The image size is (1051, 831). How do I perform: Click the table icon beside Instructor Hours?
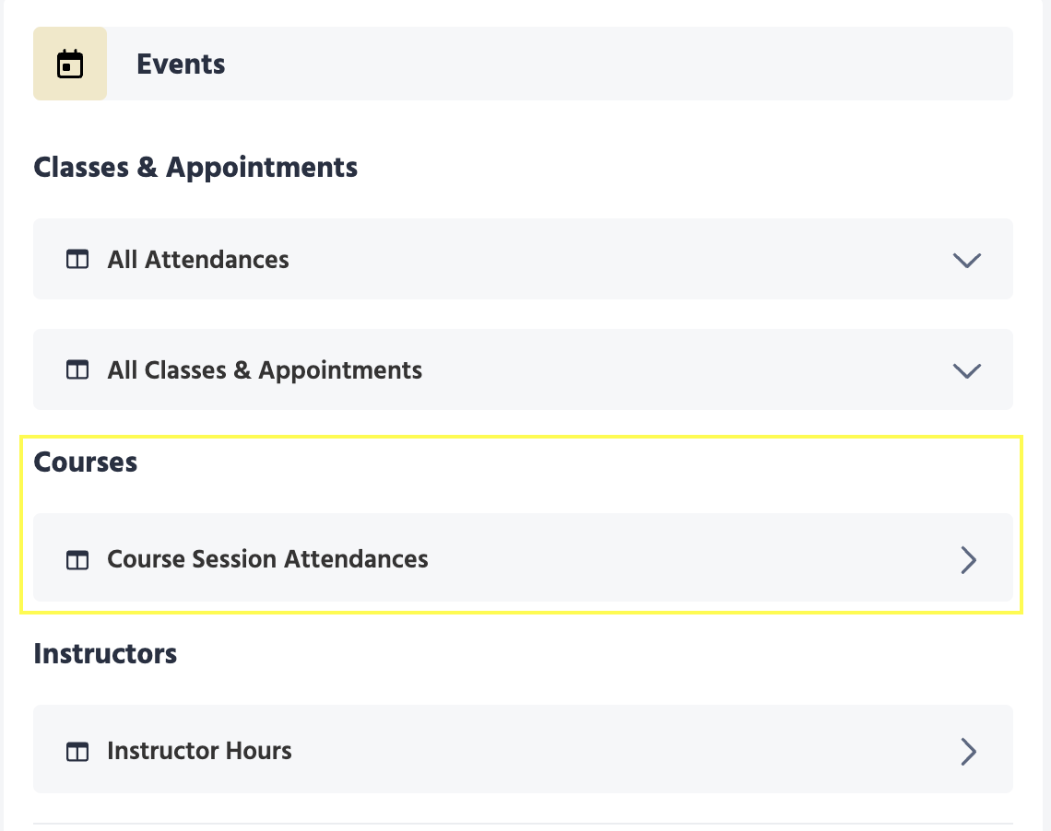pos(77,751)
